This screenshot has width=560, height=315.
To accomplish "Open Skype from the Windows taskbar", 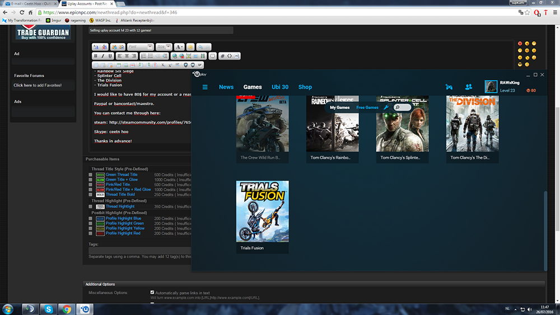I will tap(49, 309).
